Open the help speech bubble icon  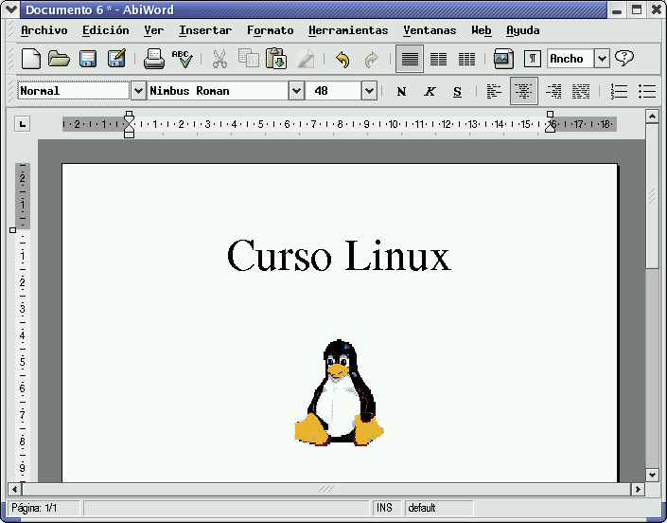624,58
